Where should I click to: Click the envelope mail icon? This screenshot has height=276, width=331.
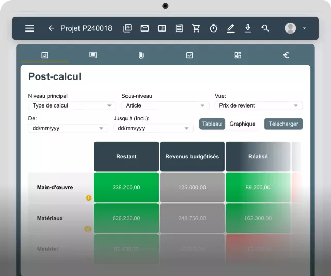(x=145, y=28)
